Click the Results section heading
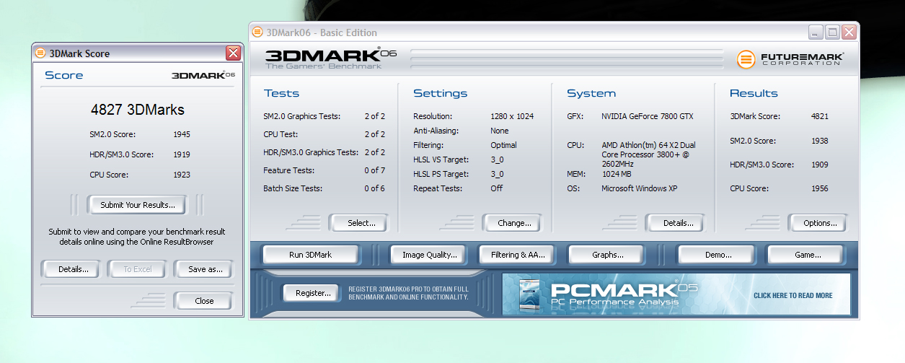The image size is (905, 363). pyautogui.click(x=754, y=93)
